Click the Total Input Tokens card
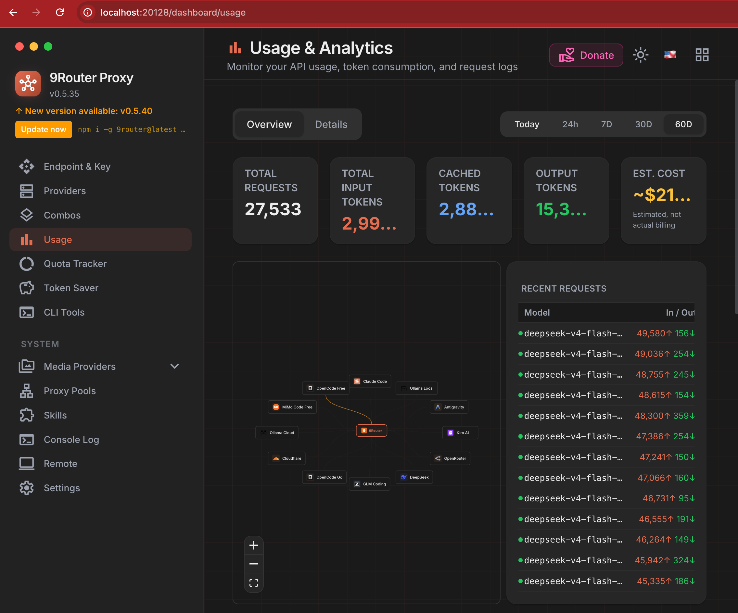This screenshot has width=738, height=613. (372, 201)
